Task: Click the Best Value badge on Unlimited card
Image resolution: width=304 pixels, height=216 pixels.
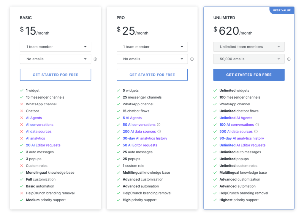Action: coord(282,10)
